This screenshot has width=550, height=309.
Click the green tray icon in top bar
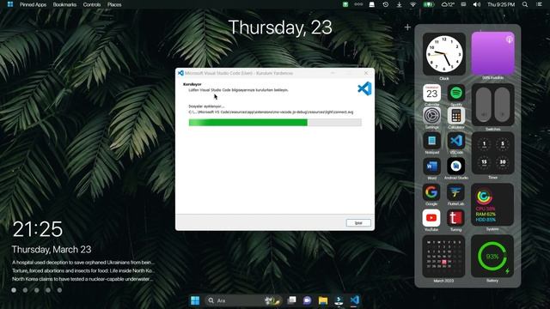pos(345,4)
